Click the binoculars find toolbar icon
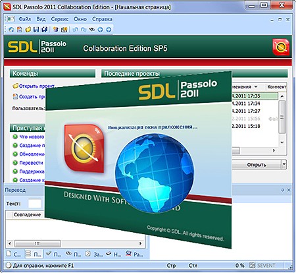The width and height of the screenshot is (296, 273). (92, 30)
